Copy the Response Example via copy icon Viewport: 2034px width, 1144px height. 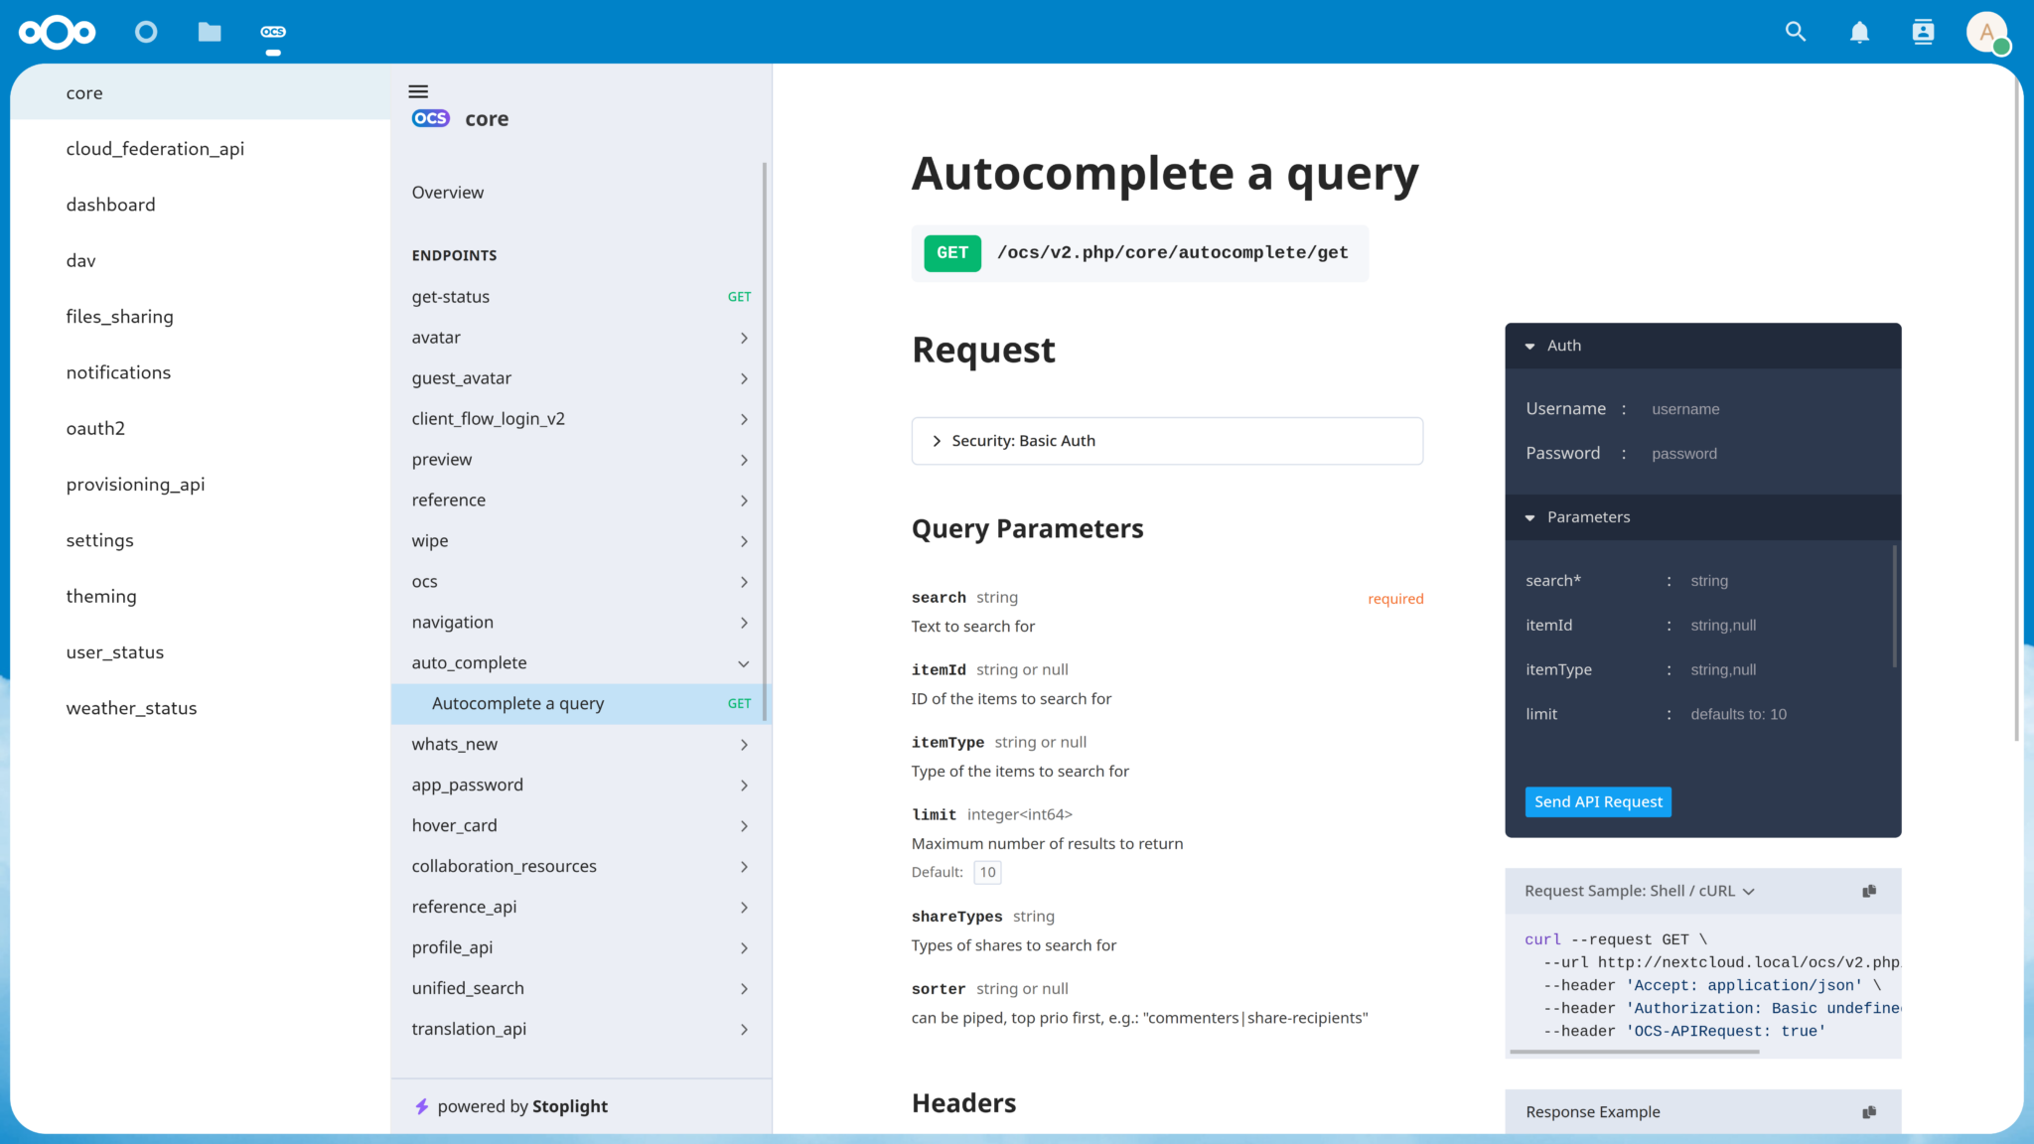(x=1869, y=1111)
